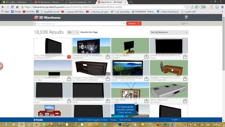Download the WALL MOUNTED HDTV model
Viewport: 225px width, 127px height.
(x=69, y=56)
